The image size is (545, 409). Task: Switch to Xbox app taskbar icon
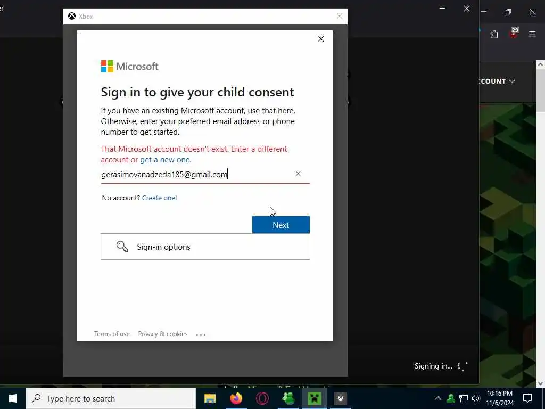pyautogui.click(x=340, y=398)
